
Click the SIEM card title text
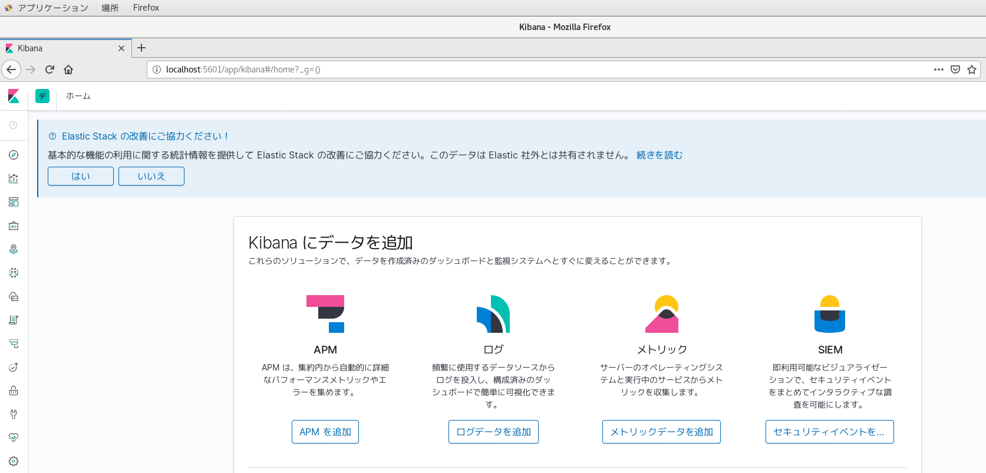(830, 350)
